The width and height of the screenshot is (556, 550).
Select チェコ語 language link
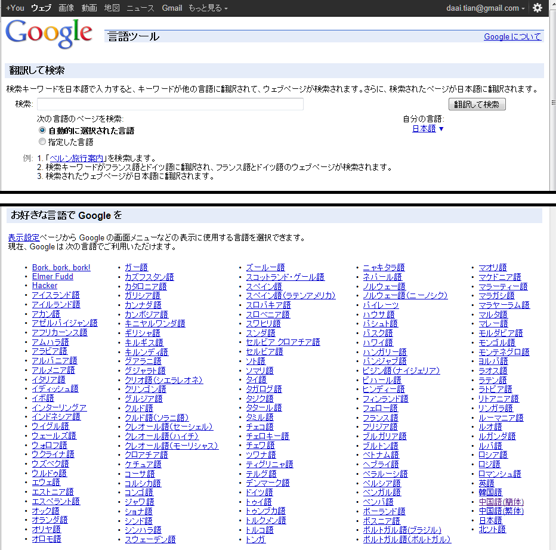point(260,427)
